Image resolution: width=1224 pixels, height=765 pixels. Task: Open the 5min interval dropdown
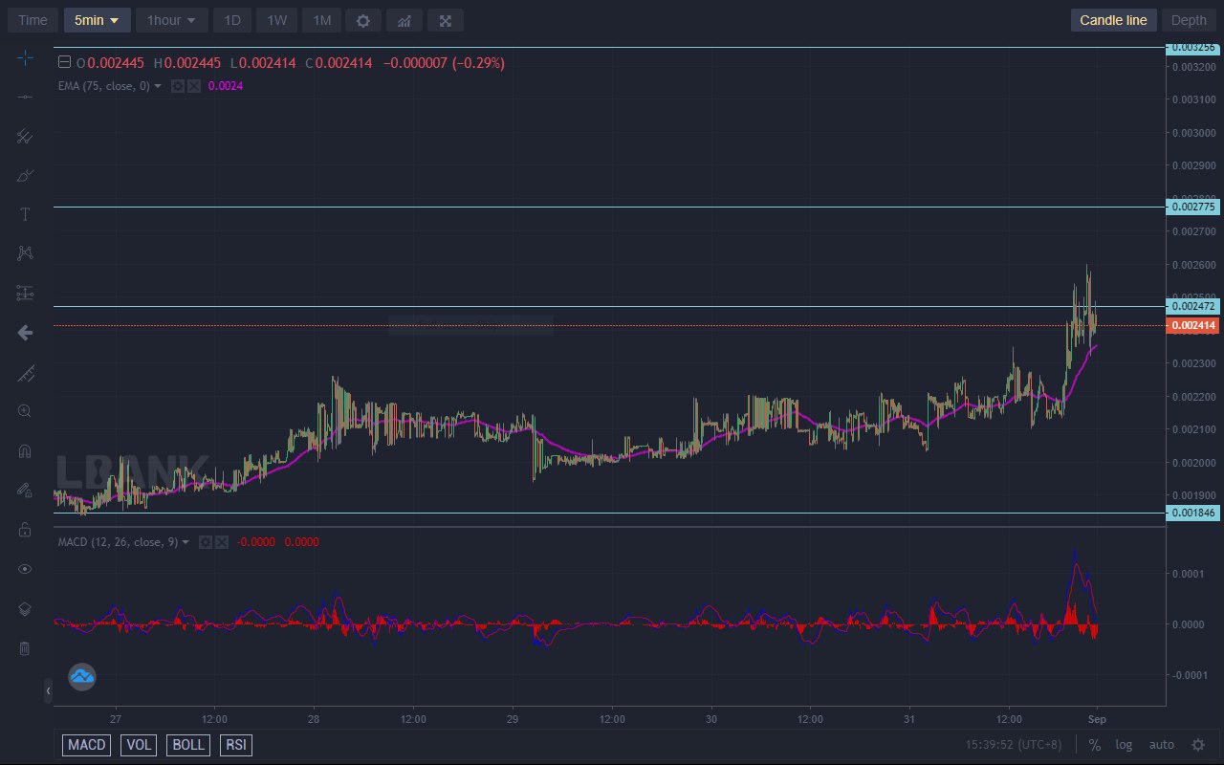click(98, 20)
